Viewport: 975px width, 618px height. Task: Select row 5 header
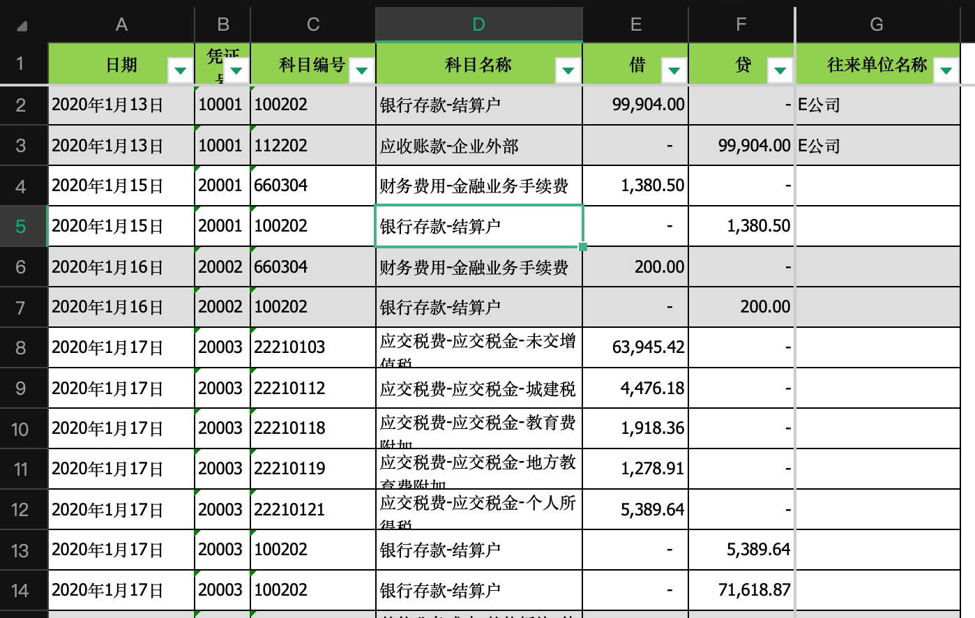(x=21, y=226)
